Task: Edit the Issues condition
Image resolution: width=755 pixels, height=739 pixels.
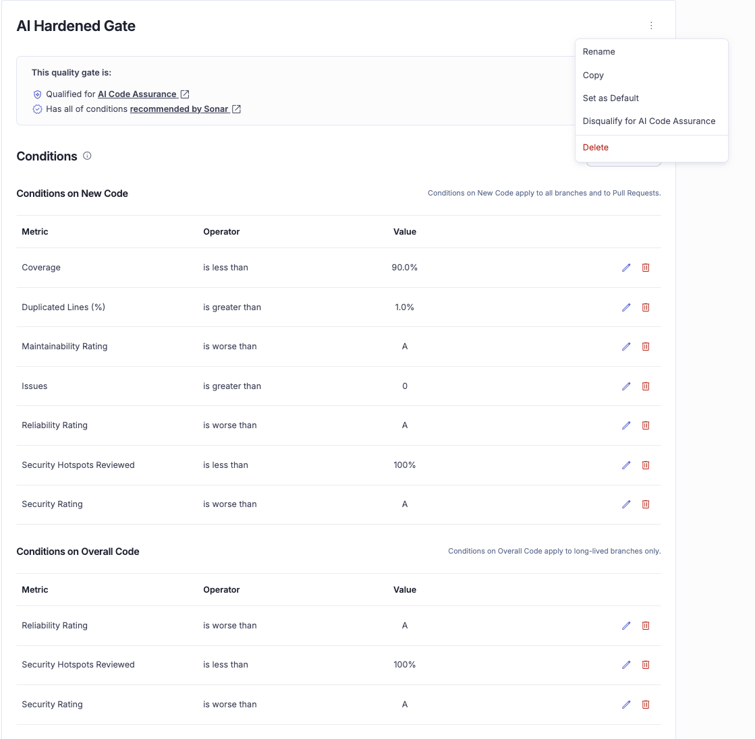Action: (x=626, y=386)
